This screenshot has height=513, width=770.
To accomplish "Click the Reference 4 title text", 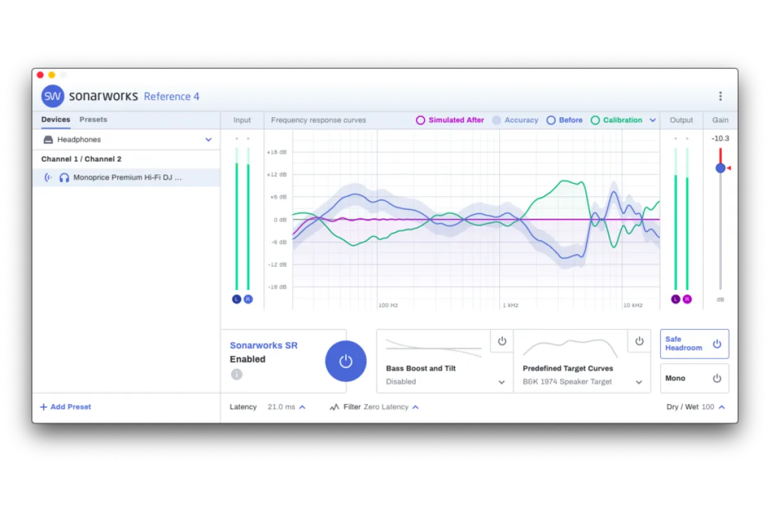I will [171, 96].
